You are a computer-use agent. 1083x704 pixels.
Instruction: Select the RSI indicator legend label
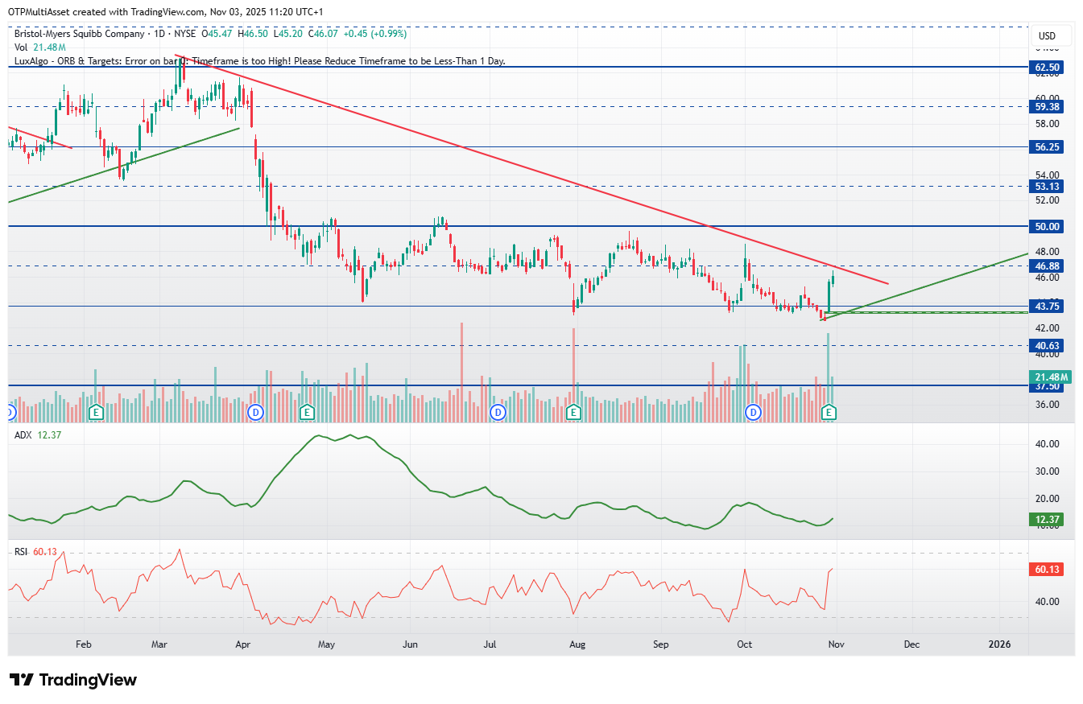(36, 551)
